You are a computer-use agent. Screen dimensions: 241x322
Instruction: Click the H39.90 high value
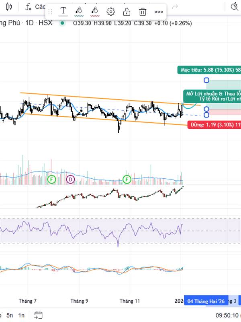pos(102,23)
